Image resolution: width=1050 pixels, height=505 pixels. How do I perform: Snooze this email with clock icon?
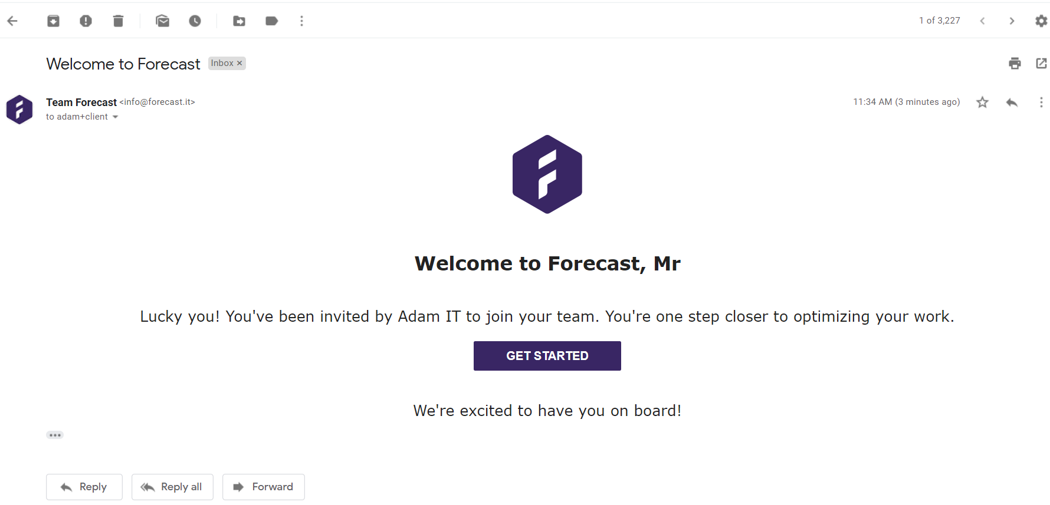tap(195, 21)
